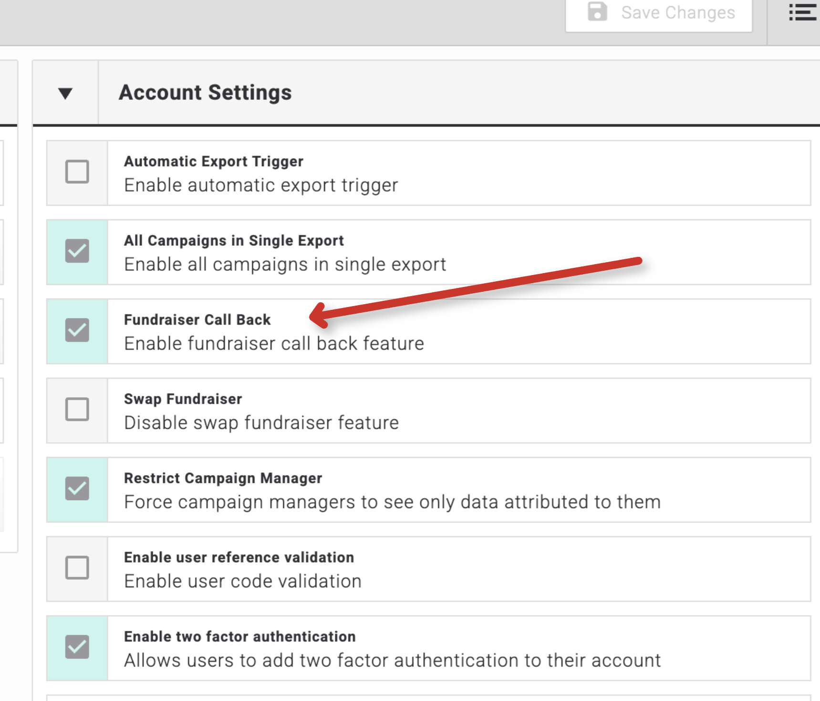This screenshot has width=820, height=701.
Task: Toggle off Restrict Campaign Manager
Action: coord(77,489)
